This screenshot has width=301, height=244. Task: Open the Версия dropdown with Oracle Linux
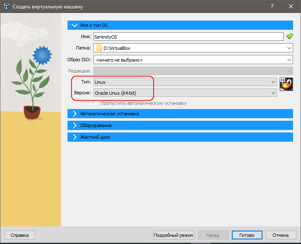tap(185, 93)
